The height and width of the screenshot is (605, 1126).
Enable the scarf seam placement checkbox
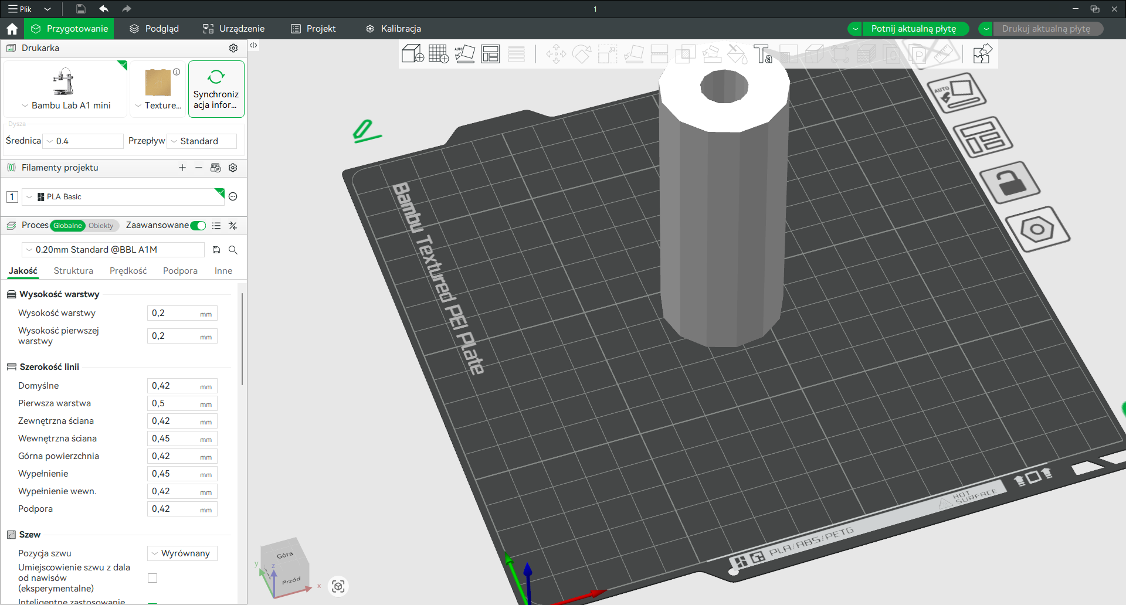tap(152, 578)
